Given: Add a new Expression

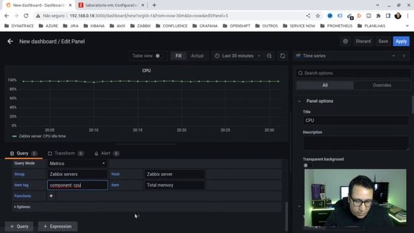Looking at the screenshot, I should (x=58, y=227).
